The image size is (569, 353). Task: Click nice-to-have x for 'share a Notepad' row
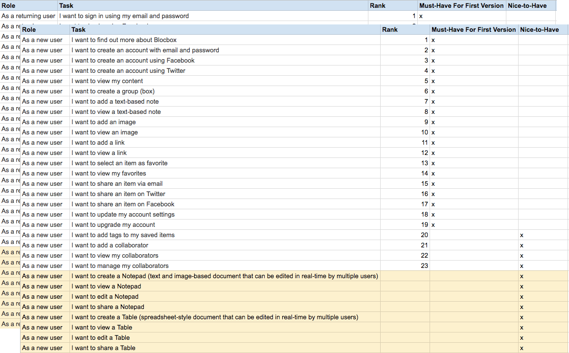click(522, 308)
